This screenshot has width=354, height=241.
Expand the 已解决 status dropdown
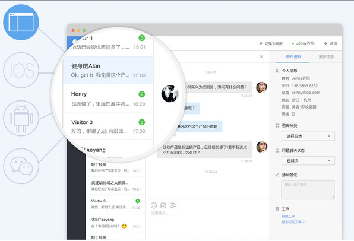click(x=308, y=161)
